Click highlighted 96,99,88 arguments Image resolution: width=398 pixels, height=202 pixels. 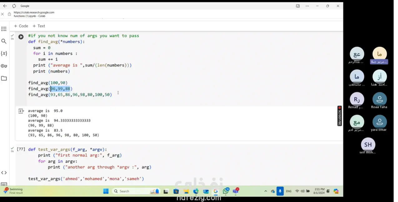(x=61, y=89)
